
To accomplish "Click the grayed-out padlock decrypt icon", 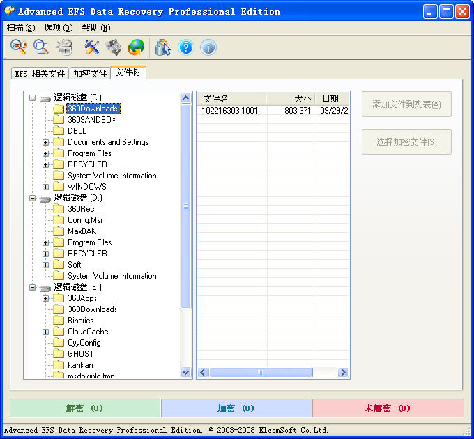I will (x=64, y=47).
